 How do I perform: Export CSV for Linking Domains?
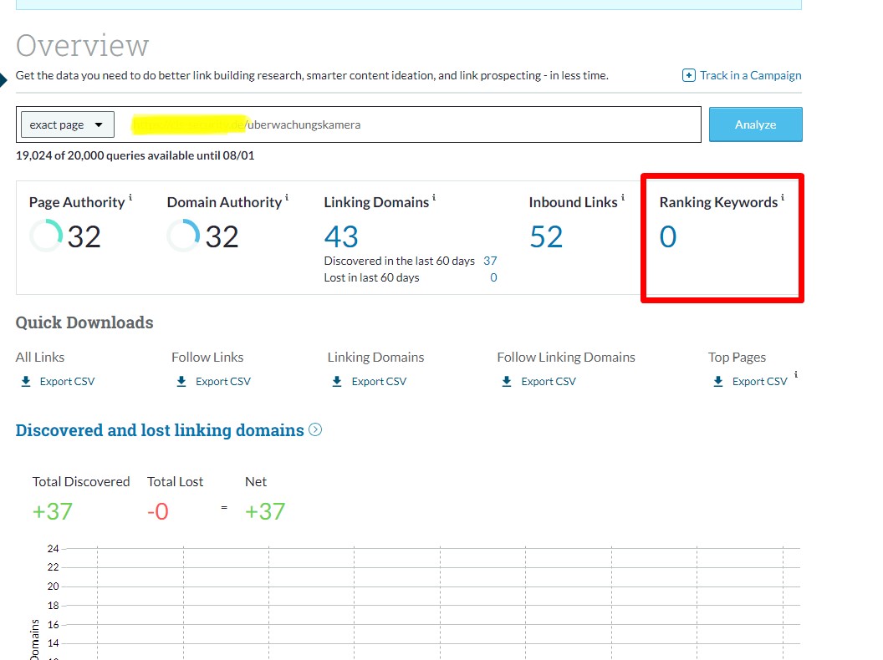click(379, 382)
